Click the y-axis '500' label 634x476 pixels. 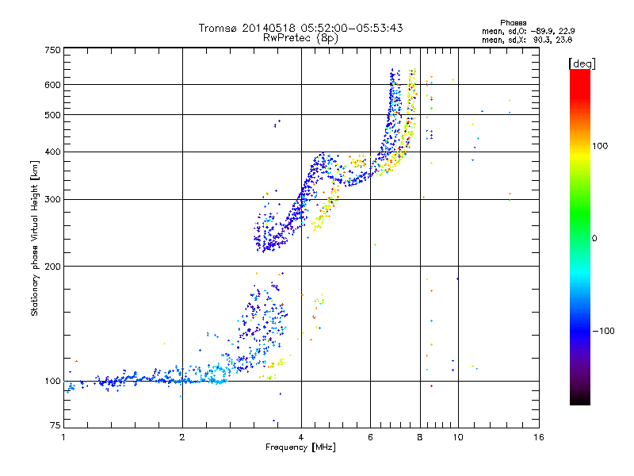point(53,115)
